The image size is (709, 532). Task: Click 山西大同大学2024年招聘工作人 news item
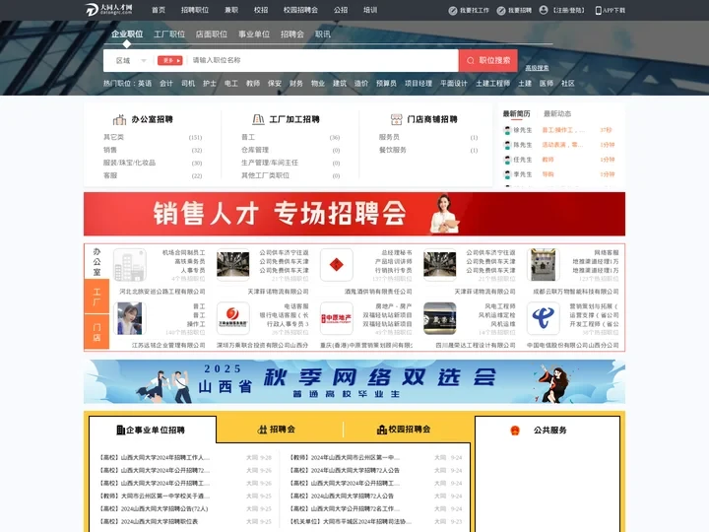[155, 458]
